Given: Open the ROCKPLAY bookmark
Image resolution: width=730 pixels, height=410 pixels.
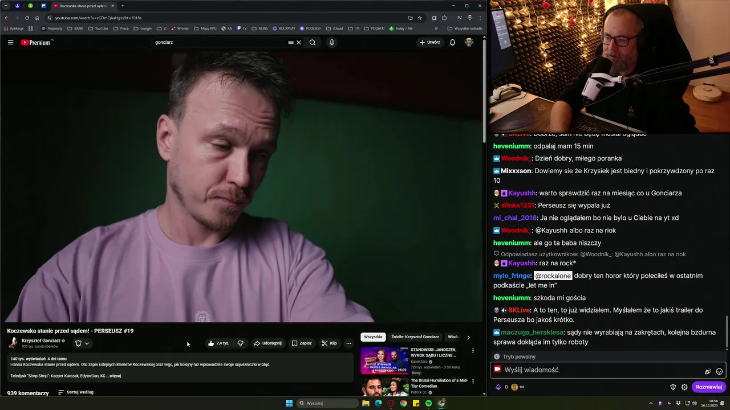Looking at the screenshot, I should pyautogui.click(x=284, y=28).
